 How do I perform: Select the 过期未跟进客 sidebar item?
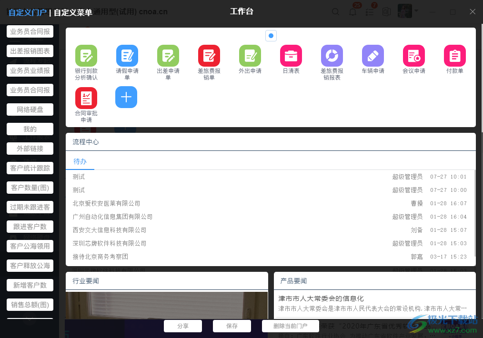30,207
